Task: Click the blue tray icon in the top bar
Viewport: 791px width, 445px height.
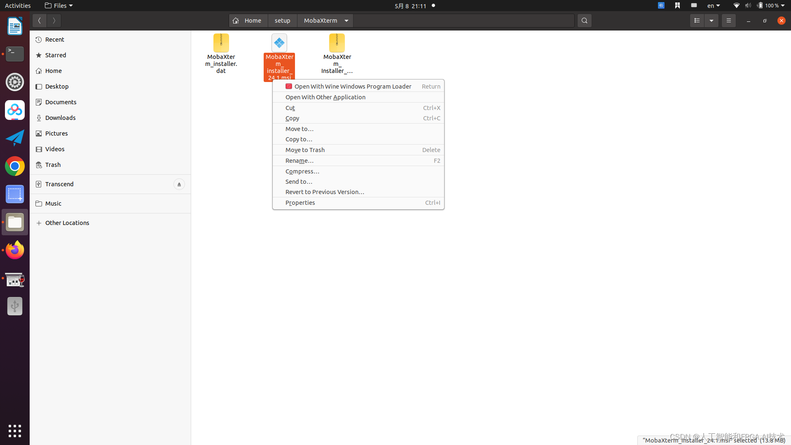Action: [x=661, y=5]
